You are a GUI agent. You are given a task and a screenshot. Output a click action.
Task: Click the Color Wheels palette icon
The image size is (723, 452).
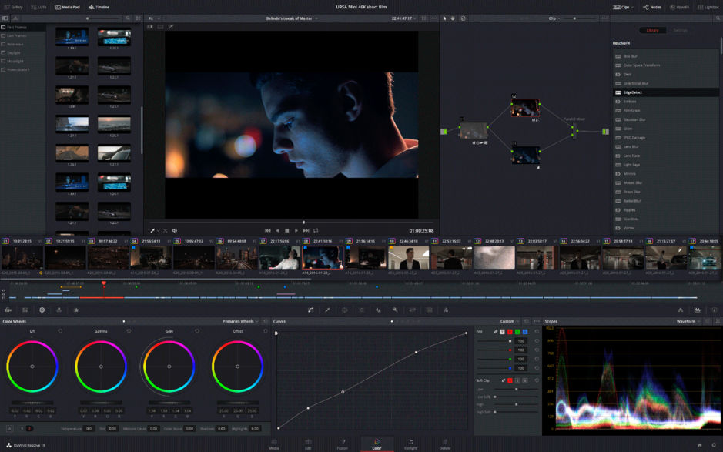pos(8,309)
